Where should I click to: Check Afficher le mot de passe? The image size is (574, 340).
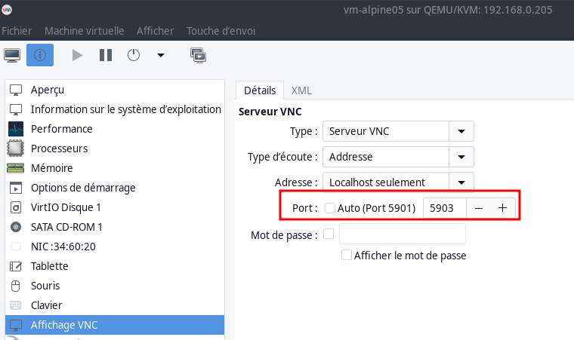[x=347, y=256]
